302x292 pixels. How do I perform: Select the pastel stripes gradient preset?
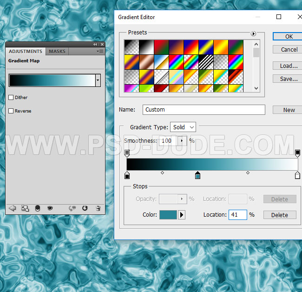pos(176,77)
